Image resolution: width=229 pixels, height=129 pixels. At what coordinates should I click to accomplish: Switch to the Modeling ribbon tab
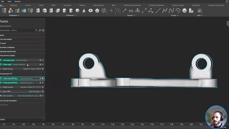pyautogui.click(x=14, y=5)
